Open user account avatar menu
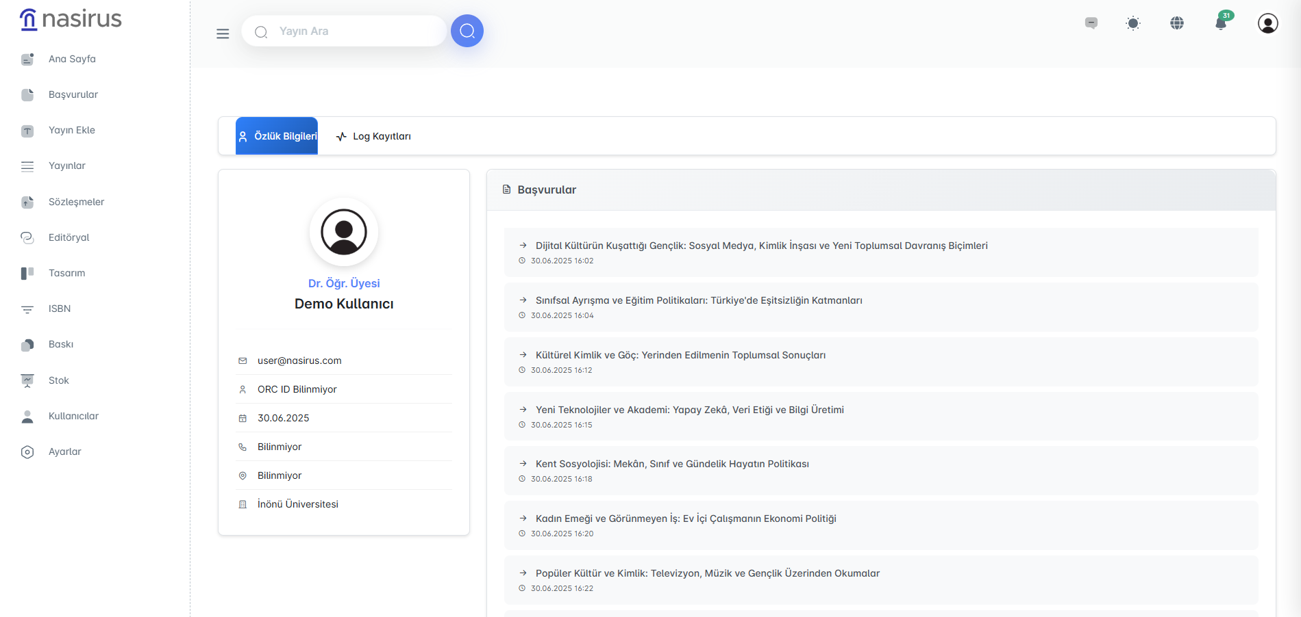 [x=1267, y=24]
